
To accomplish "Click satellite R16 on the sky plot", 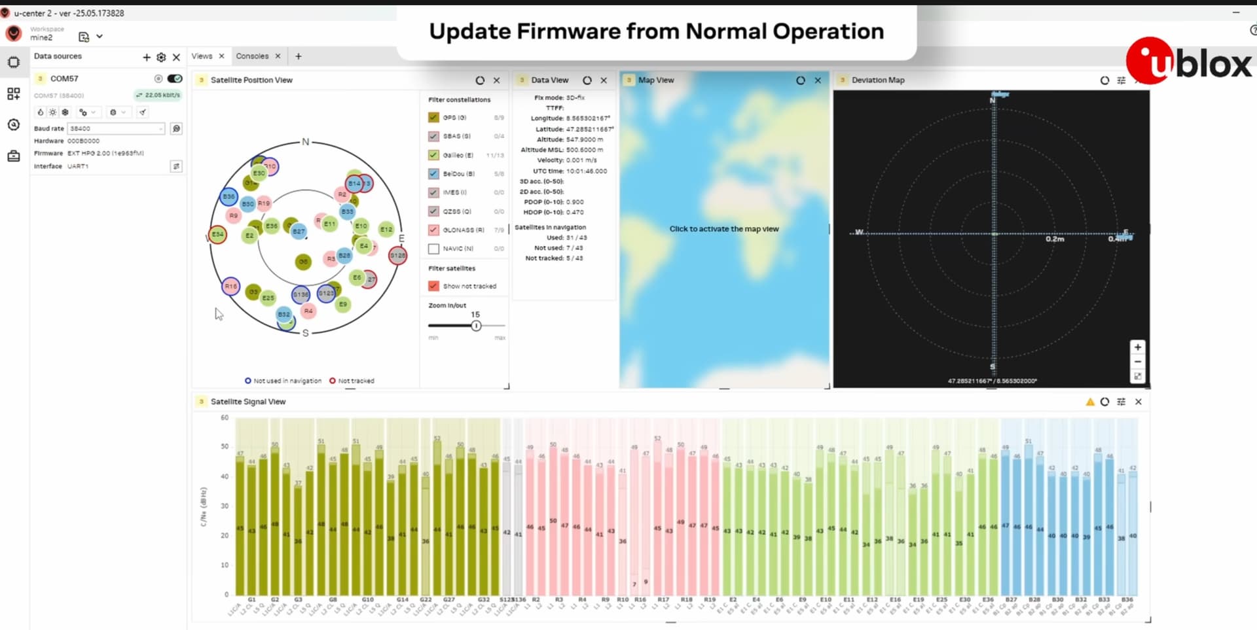I will (230, 286).
